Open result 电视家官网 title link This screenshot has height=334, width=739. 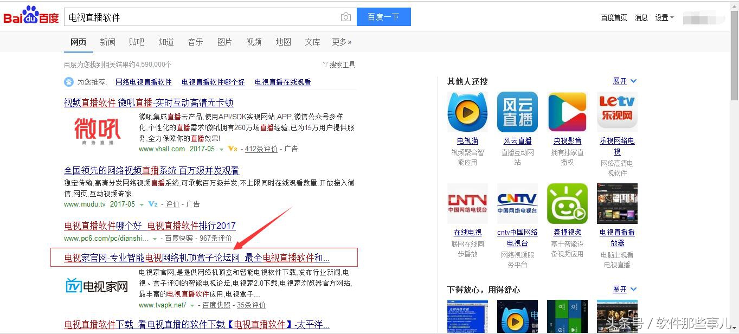tap(197, 257)
